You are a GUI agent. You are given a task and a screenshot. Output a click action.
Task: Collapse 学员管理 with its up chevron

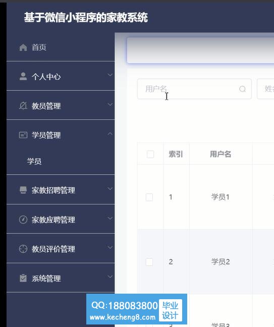click(x=110, y=133)
